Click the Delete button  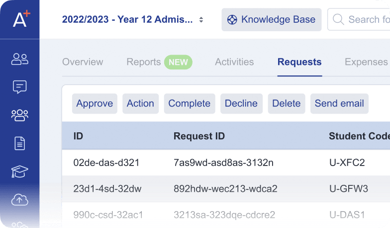pos(287,104)
